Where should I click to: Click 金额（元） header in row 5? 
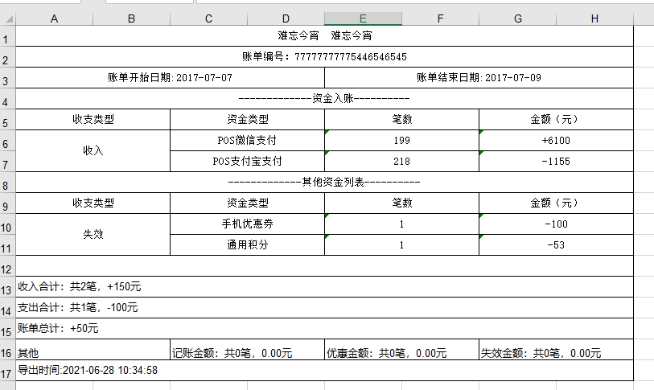[x=557, y=119]
